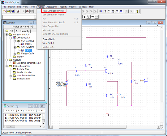Click the schematic vertical scrollbar down arrow
This screenshot has width=167, height=136.
pyautogui.click(x=162, y=124)
